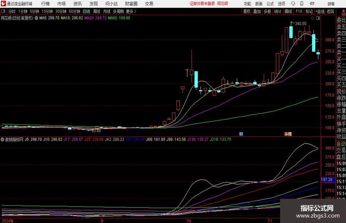Select the 日线 daily period tab
The image size is (346, 223).
(86, 11)
